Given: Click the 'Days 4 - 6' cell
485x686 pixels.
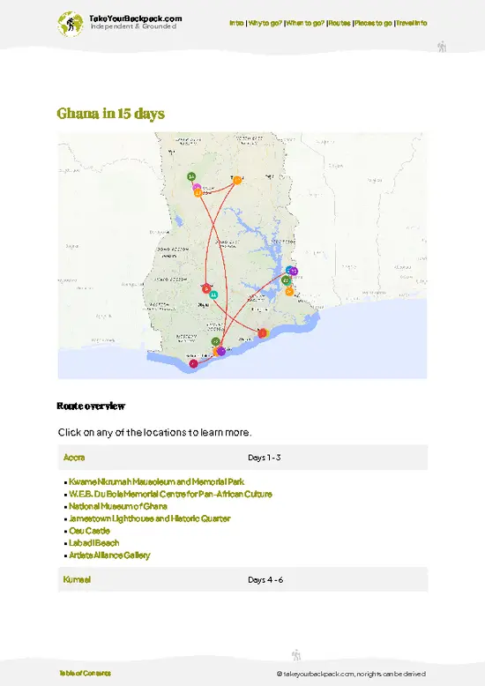Looking at the screenshot, I should (x=265, y=579).
